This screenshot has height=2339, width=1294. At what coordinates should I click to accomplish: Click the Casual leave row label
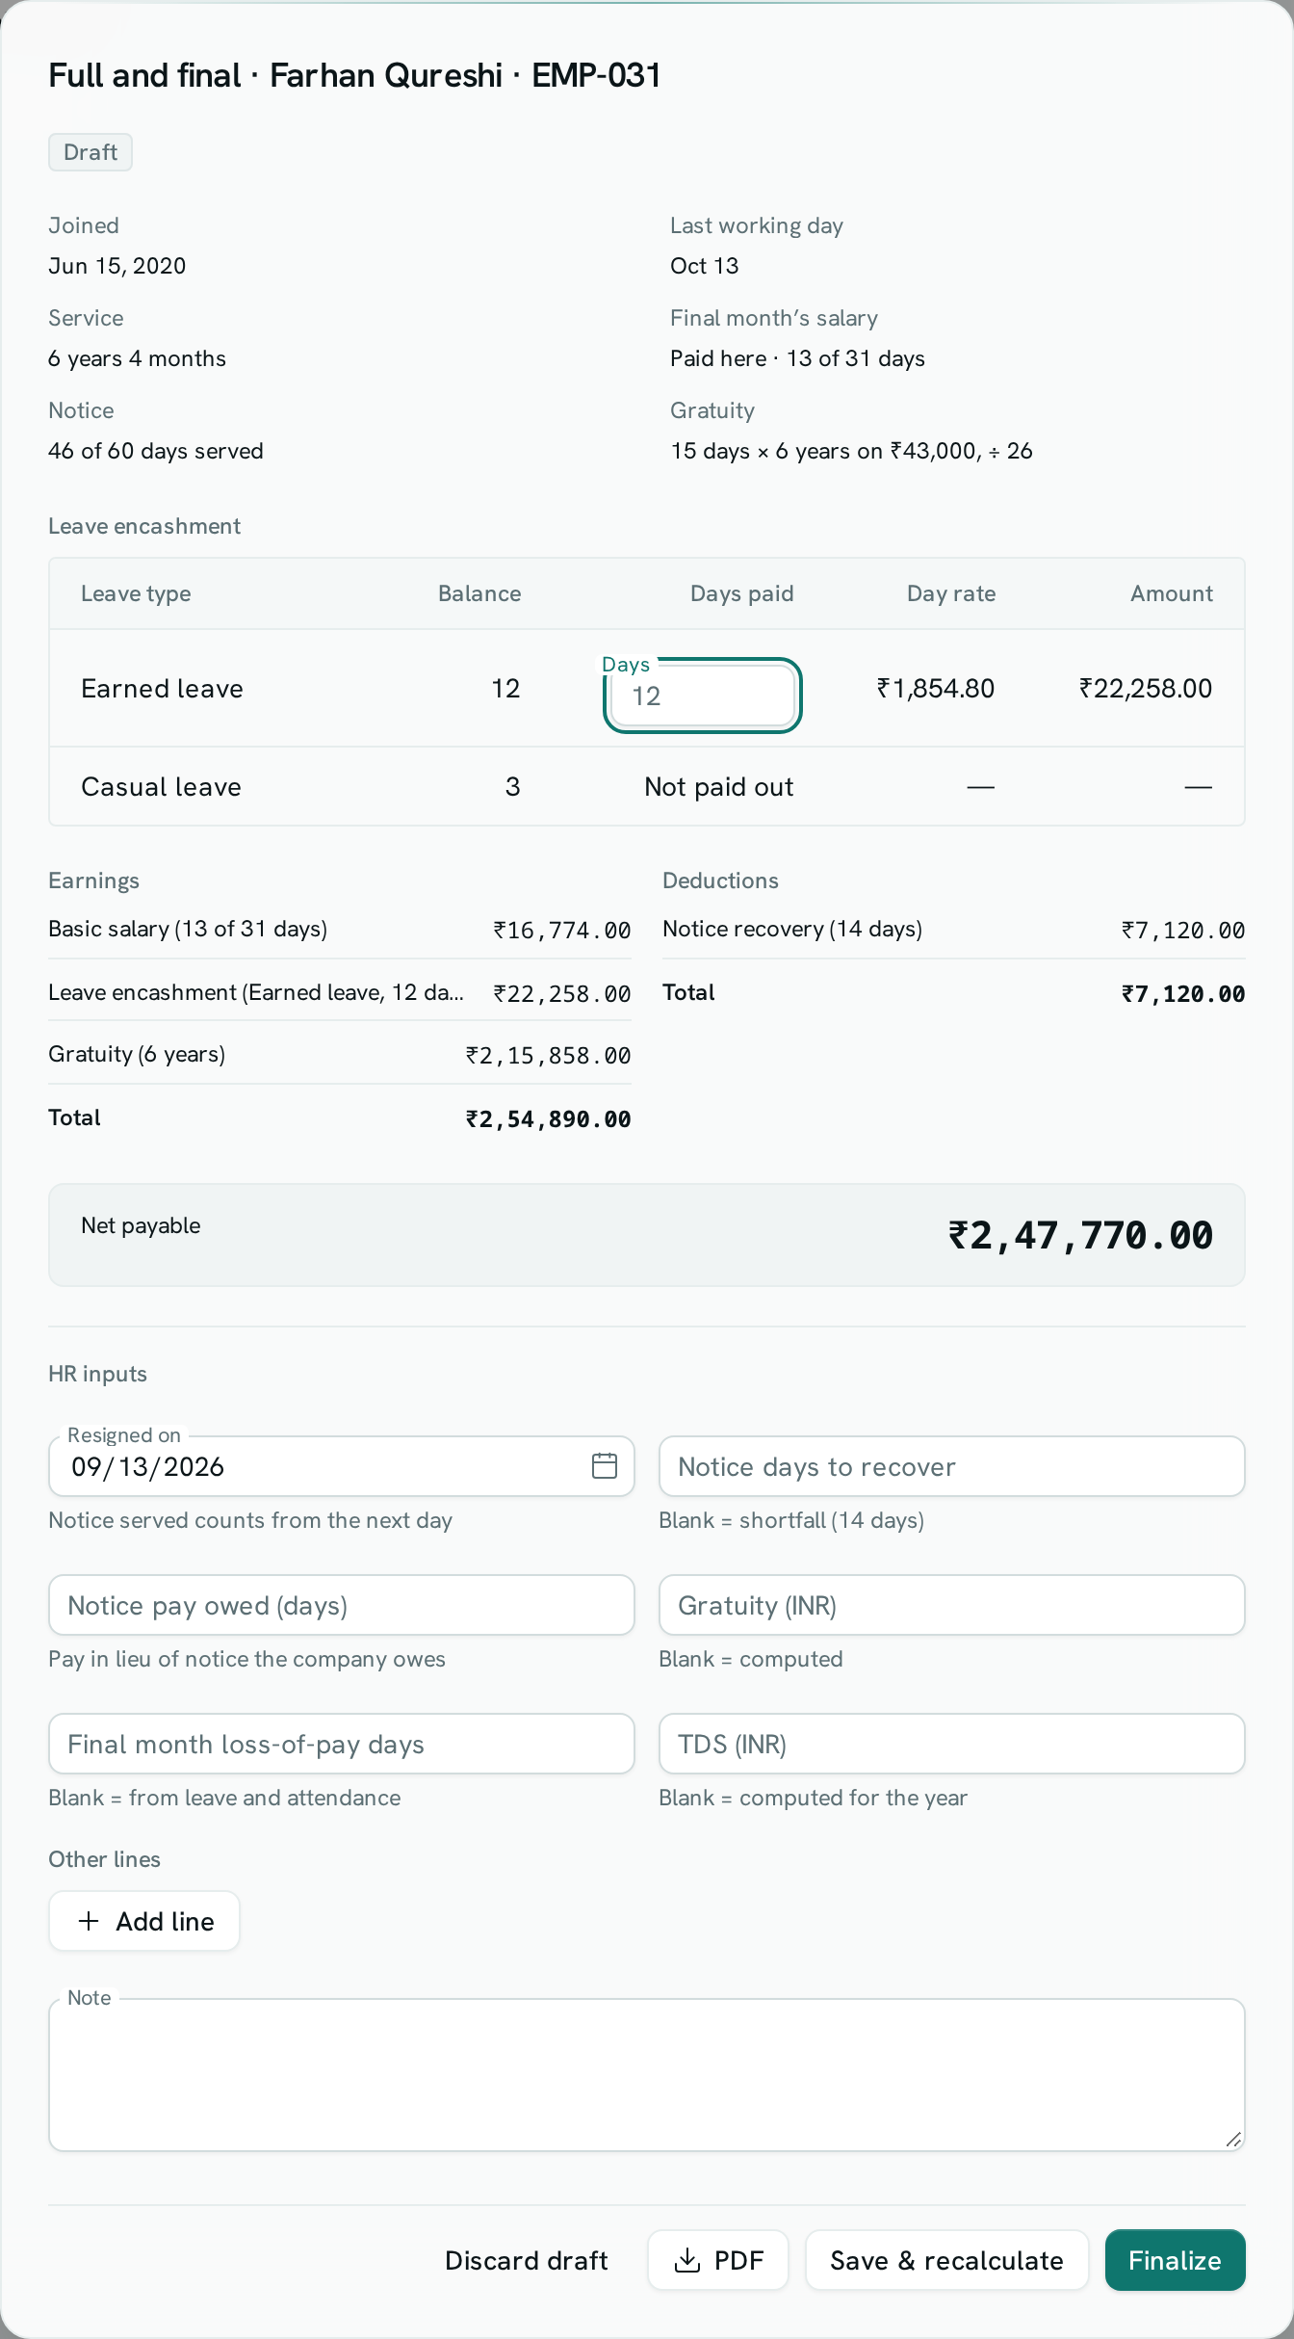(x=161, y=786)
